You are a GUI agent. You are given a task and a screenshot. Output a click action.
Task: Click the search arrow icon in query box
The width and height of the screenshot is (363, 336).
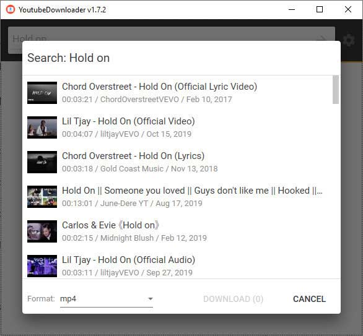point(323,38)
